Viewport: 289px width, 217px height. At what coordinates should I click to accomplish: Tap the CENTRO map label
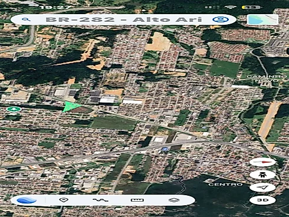tap(225, 185)
